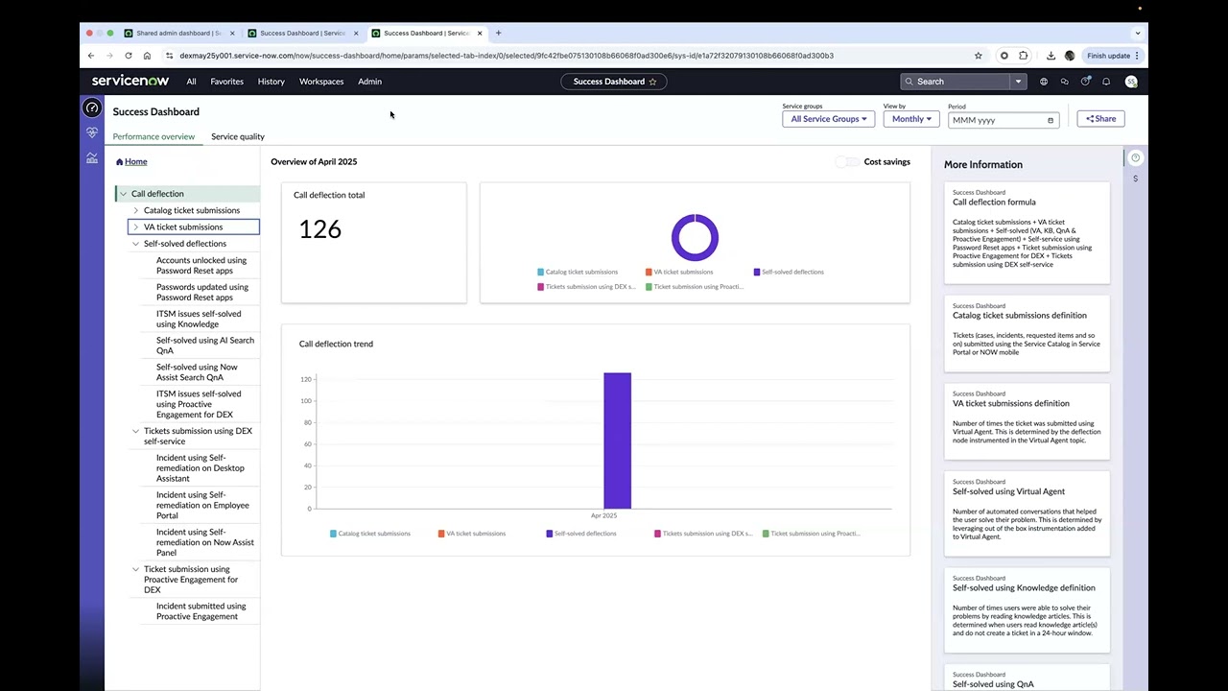The image size is (1228, 691).
Task: Expand VA ticket submissions node
Action: pos(135,227)
